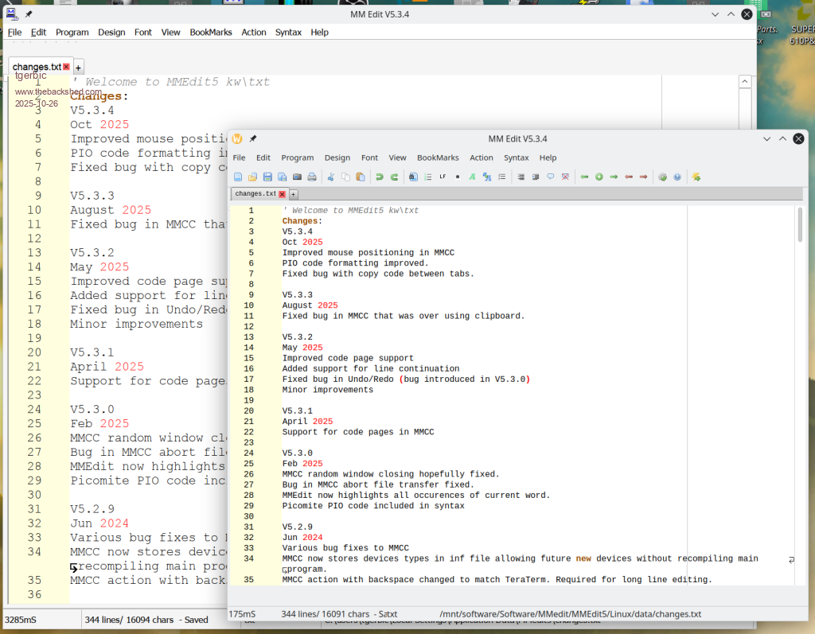
Task: Close changes.txt tab with red X in back window
Action: 67,67
